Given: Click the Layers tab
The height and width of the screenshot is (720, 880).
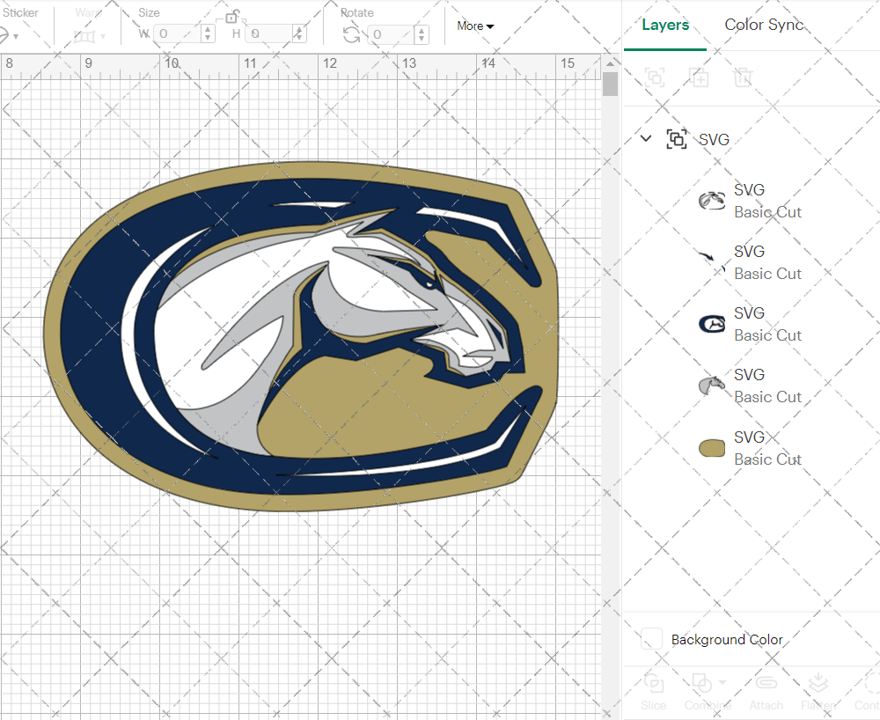Looking at the screenshot, I should (x=665, y=25).
